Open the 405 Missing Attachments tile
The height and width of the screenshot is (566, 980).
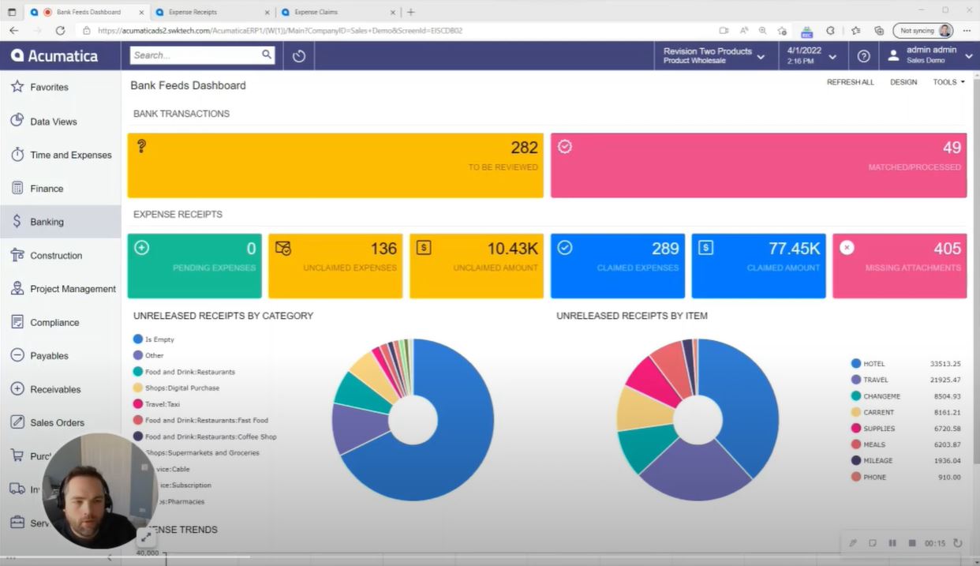900,266
